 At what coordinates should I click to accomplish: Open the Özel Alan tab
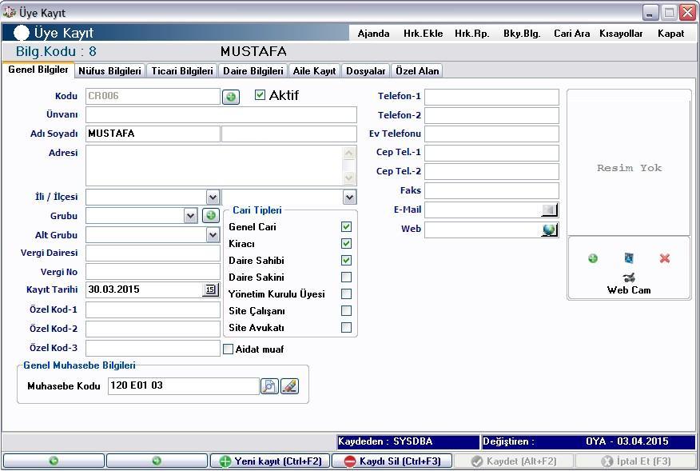(x=417, y=71)
